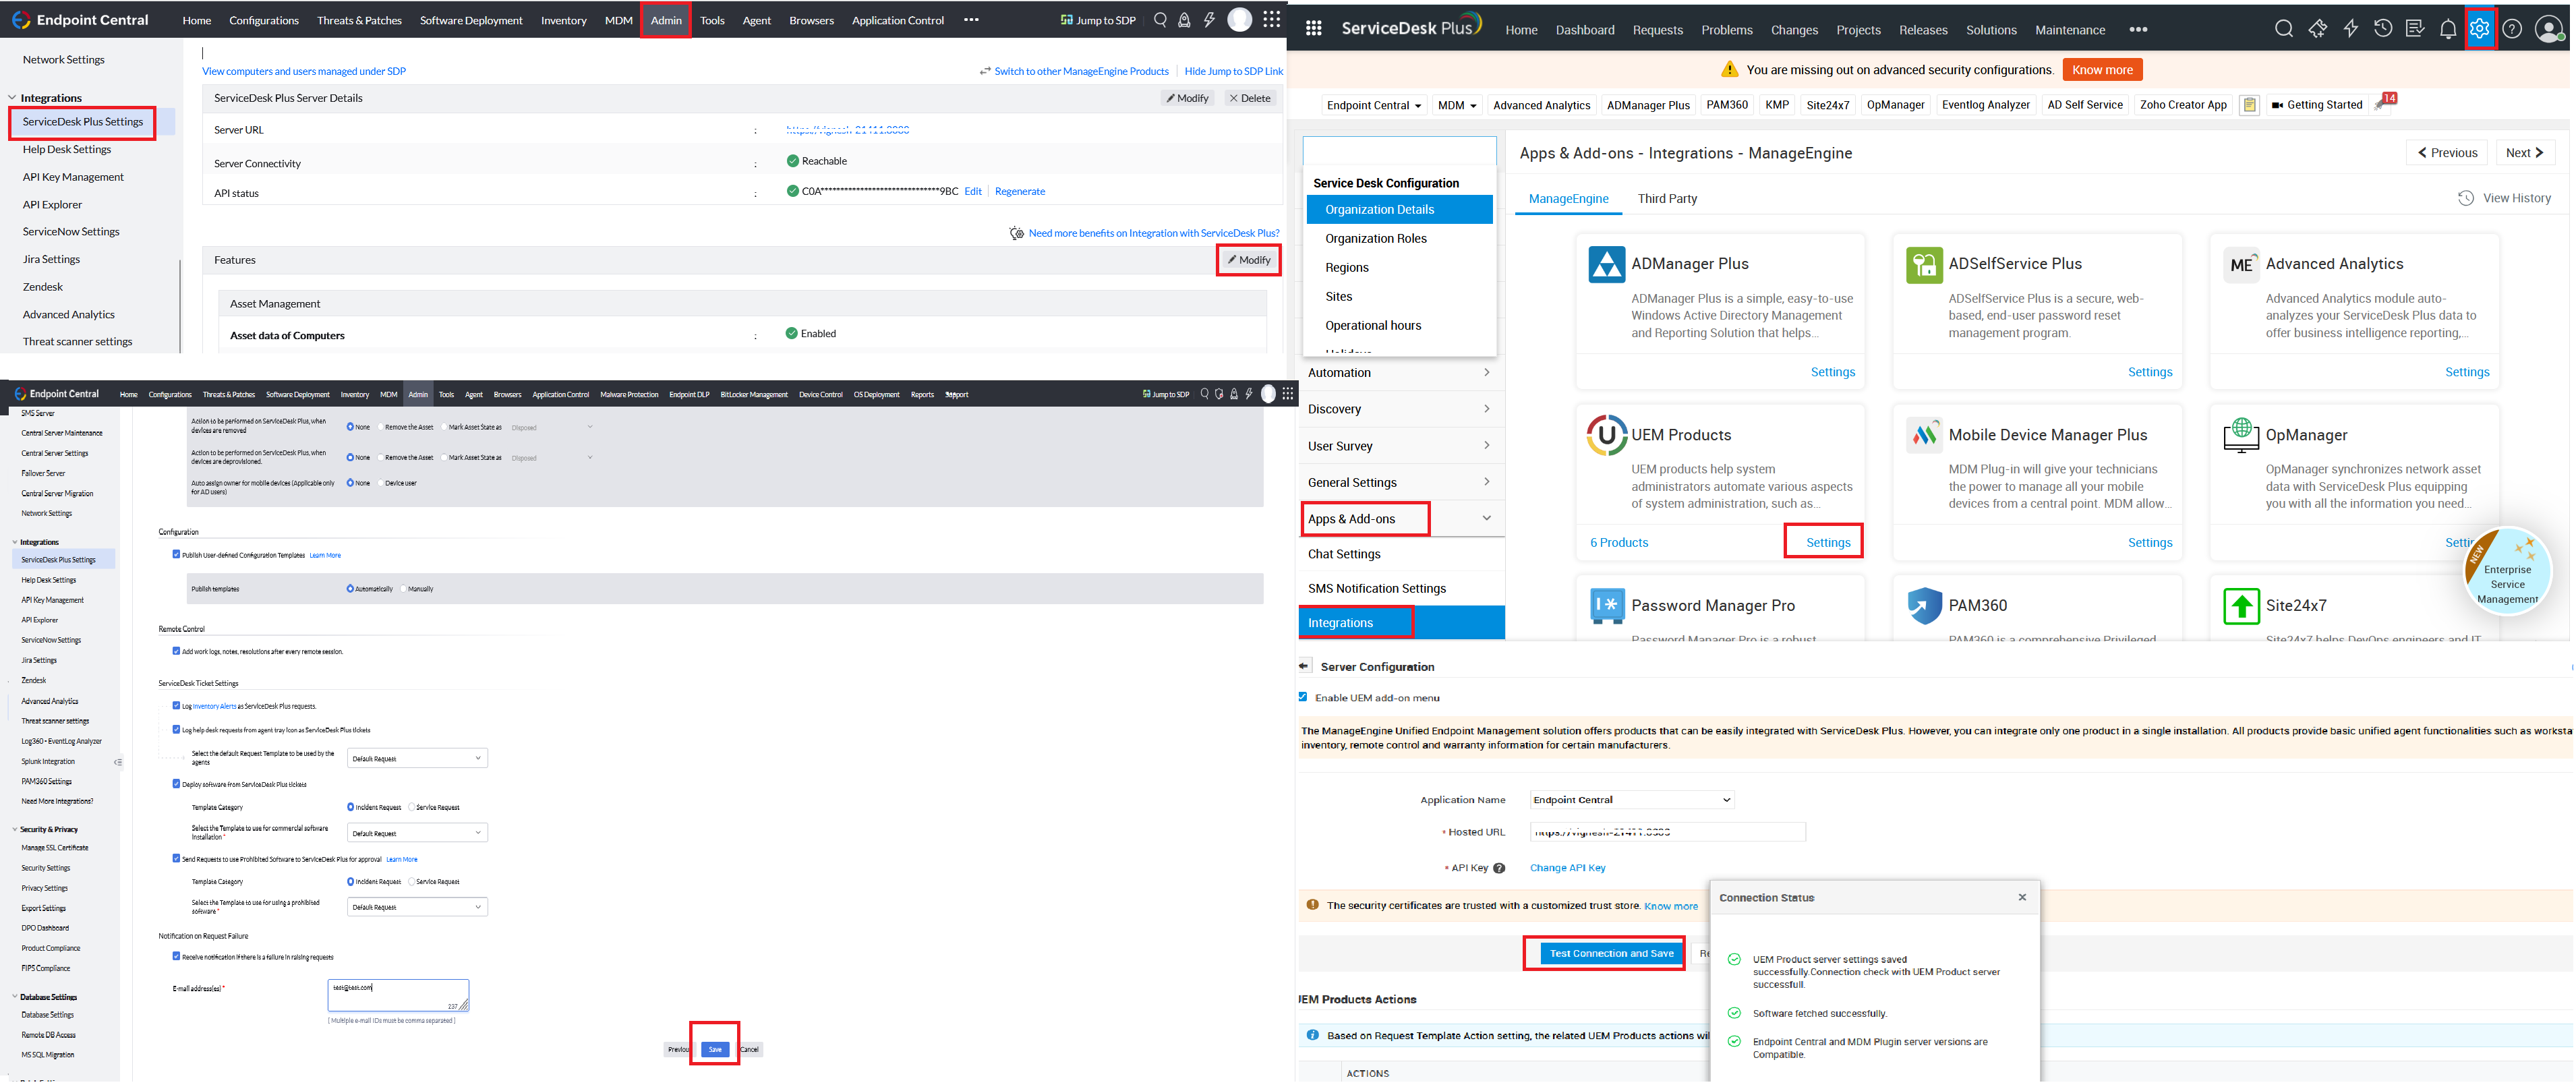Switch to the Third Party tab

tap(1667, 198)
